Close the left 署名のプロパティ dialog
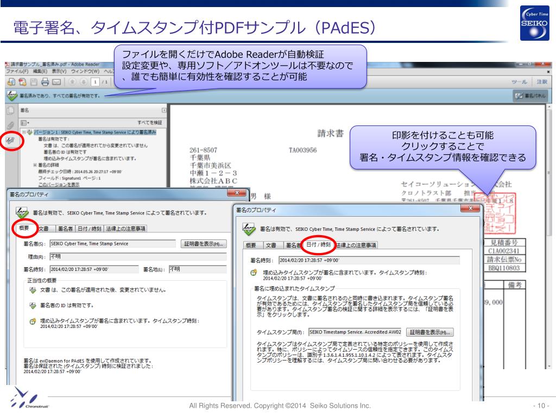556x417 pixels. [237, 193]
